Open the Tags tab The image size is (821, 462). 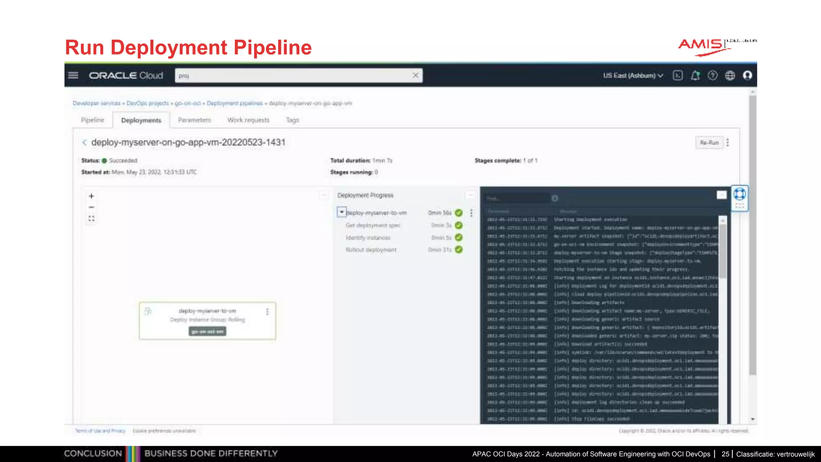[293, 120]
